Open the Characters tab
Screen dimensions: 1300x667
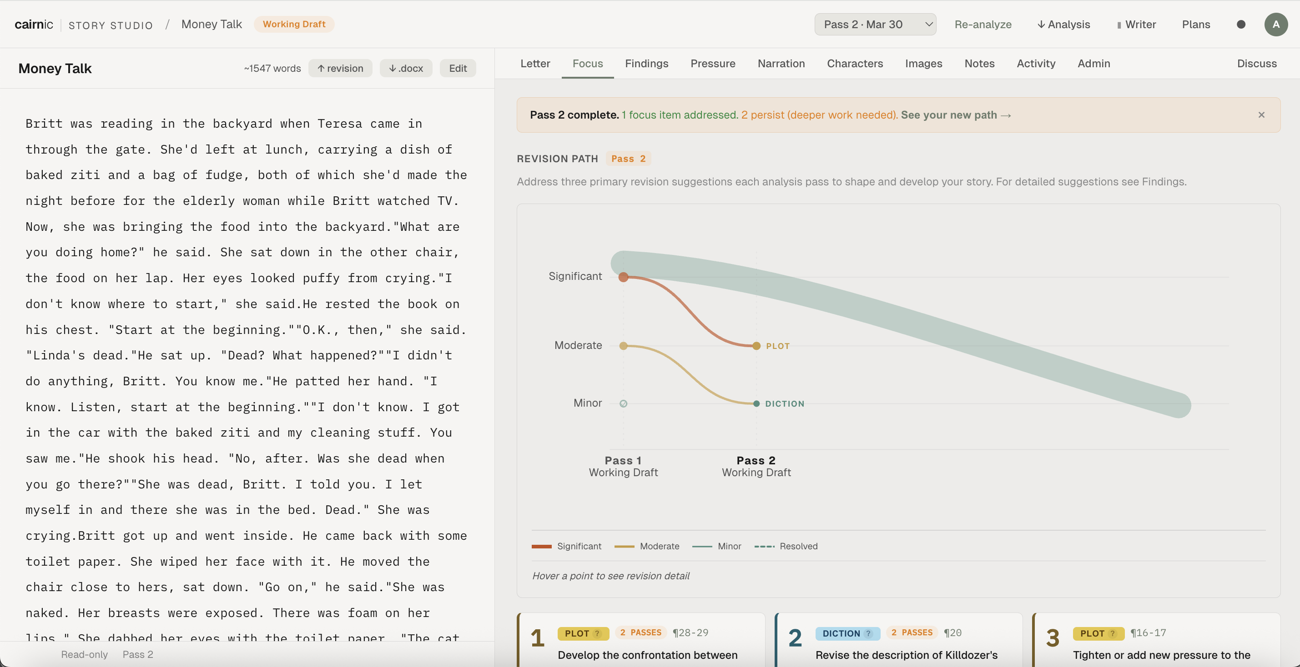pyautogui.click(x=854, y=64)
